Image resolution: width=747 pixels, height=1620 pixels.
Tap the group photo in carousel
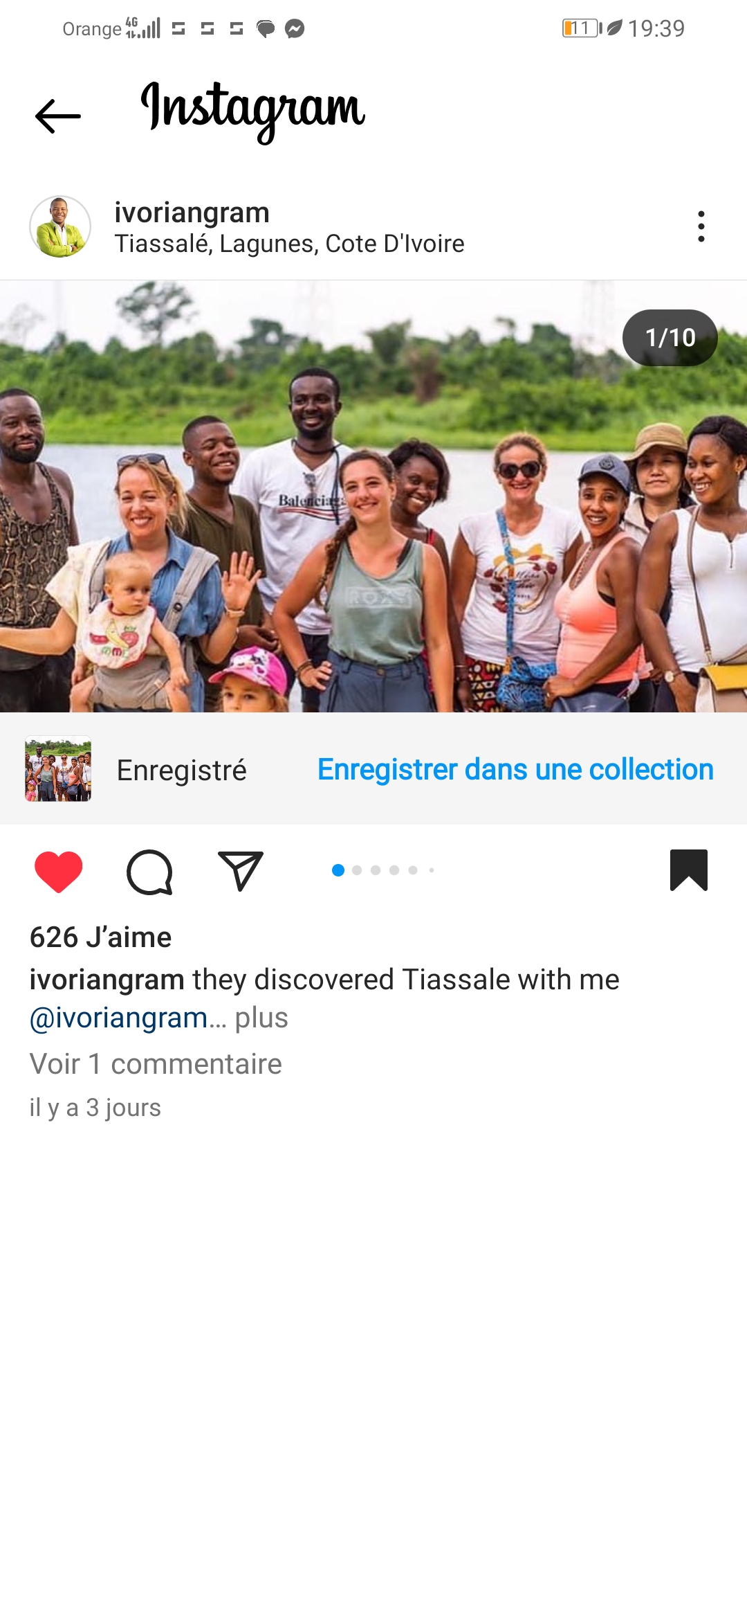(373, 496)
